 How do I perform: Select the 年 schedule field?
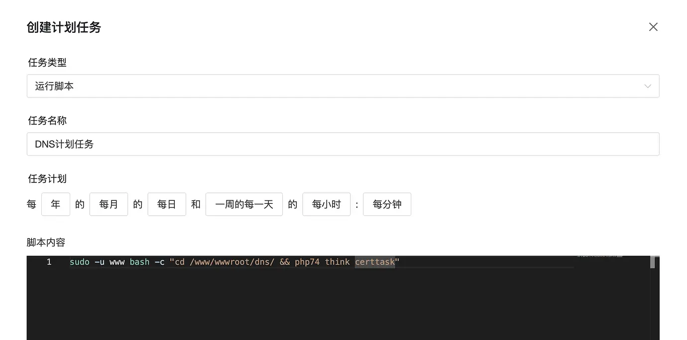point(56,204)
